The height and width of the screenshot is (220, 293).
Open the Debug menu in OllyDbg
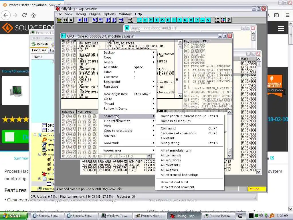(x=81, y=14)
